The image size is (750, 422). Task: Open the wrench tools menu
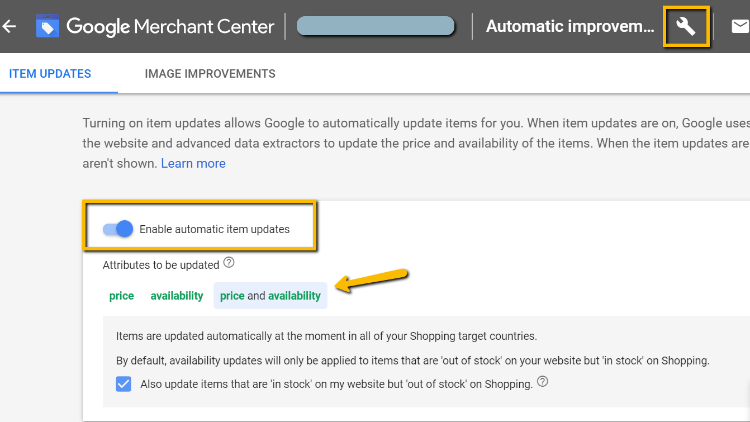pyautogui.click(x=686, y=26)
